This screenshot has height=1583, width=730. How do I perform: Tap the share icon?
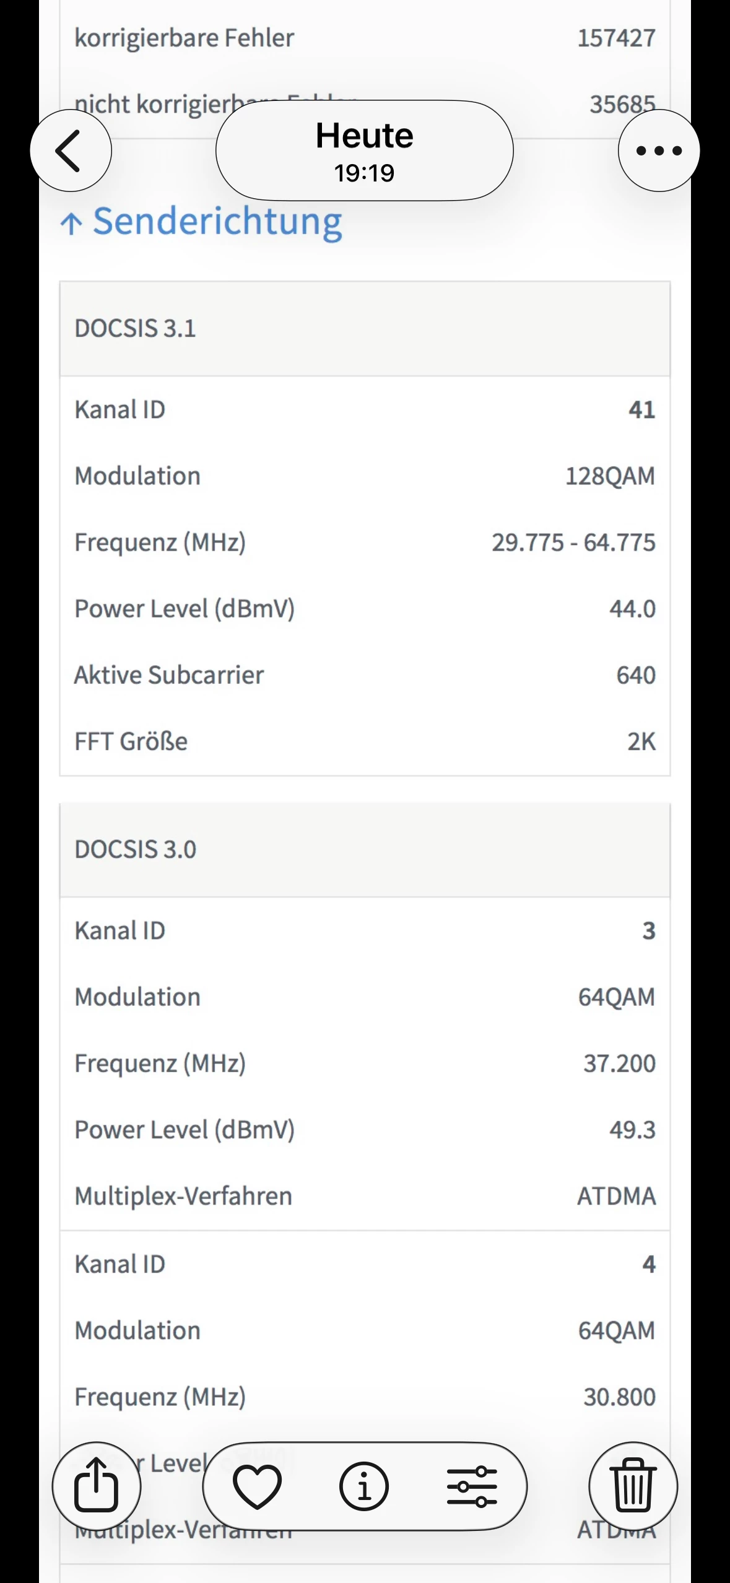click(x=97, y=1486)
